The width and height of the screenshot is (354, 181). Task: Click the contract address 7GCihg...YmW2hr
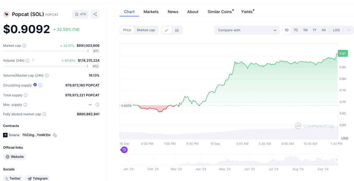point(36,135)
